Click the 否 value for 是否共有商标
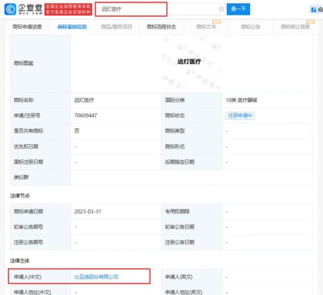Image resolution: width=323 pixels, height=295 pixels. tap(77, 131)
